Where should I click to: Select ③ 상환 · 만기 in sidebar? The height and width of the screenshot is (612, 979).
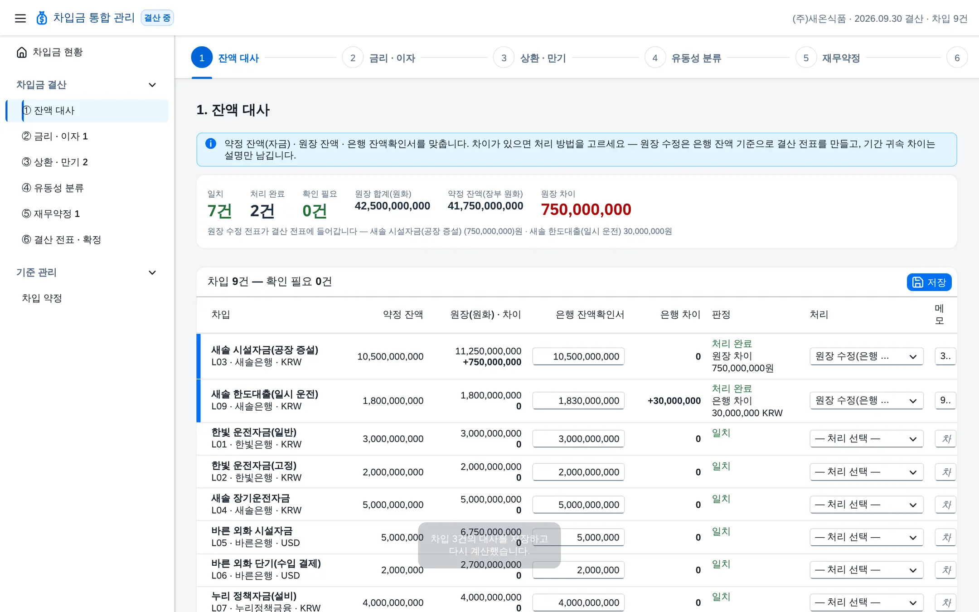(87, 162)
